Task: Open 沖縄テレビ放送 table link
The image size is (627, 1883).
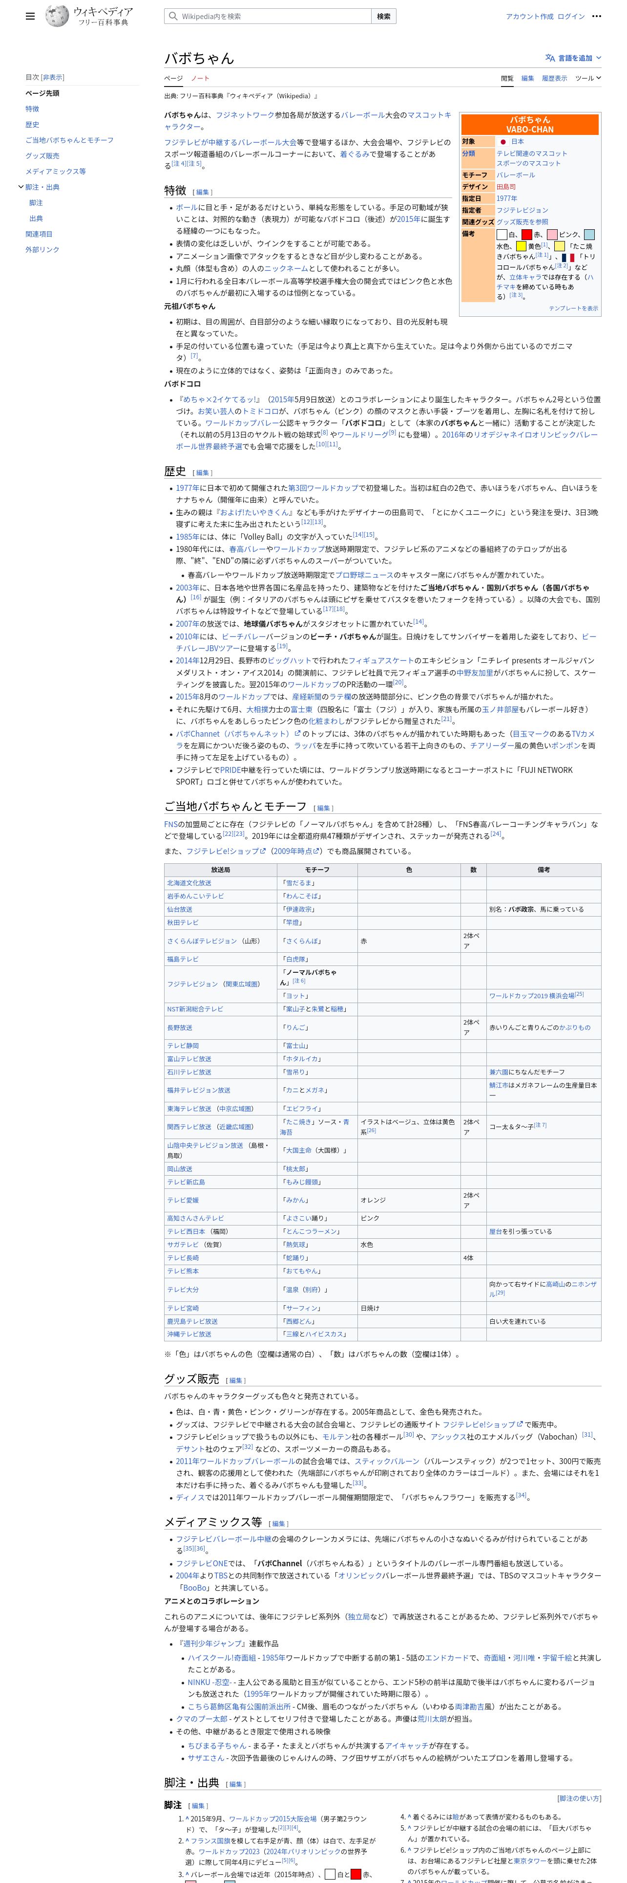Action: (x=189, y=1334)
